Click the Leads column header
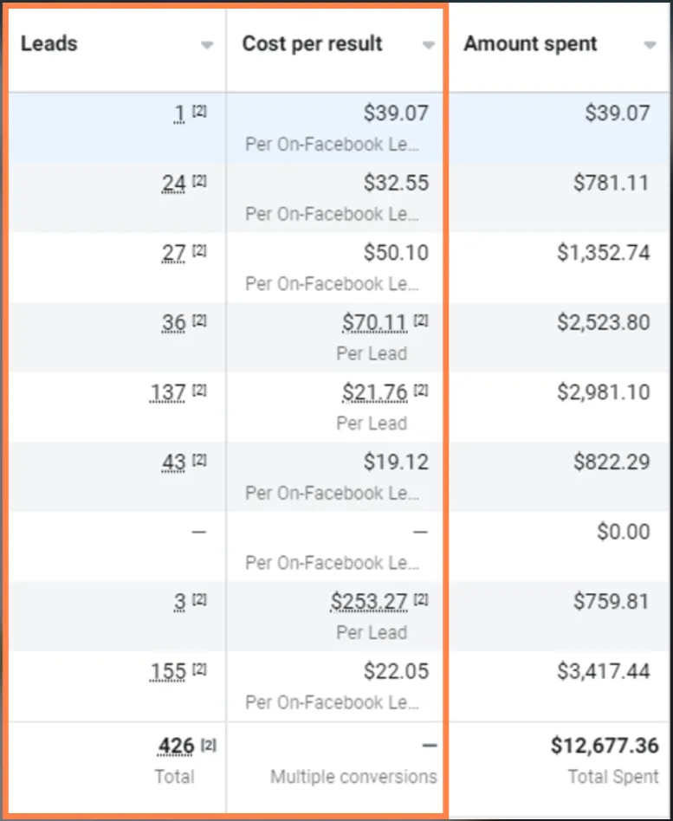Viewport: 673px width, 821px height. coord(49,43)
